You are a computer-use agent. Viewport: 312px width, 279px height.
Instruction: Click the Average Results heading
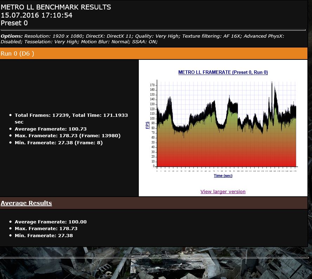[26, 203]
